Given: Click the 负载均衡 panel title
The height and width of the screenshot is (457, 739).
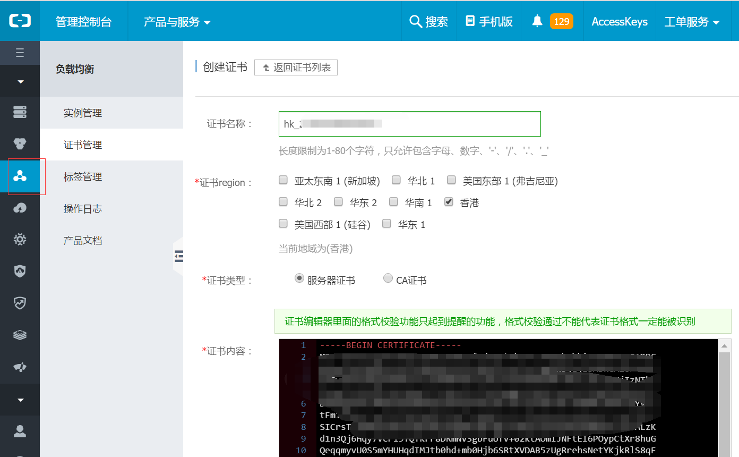Looking at the screenshot, I should 75,69.
